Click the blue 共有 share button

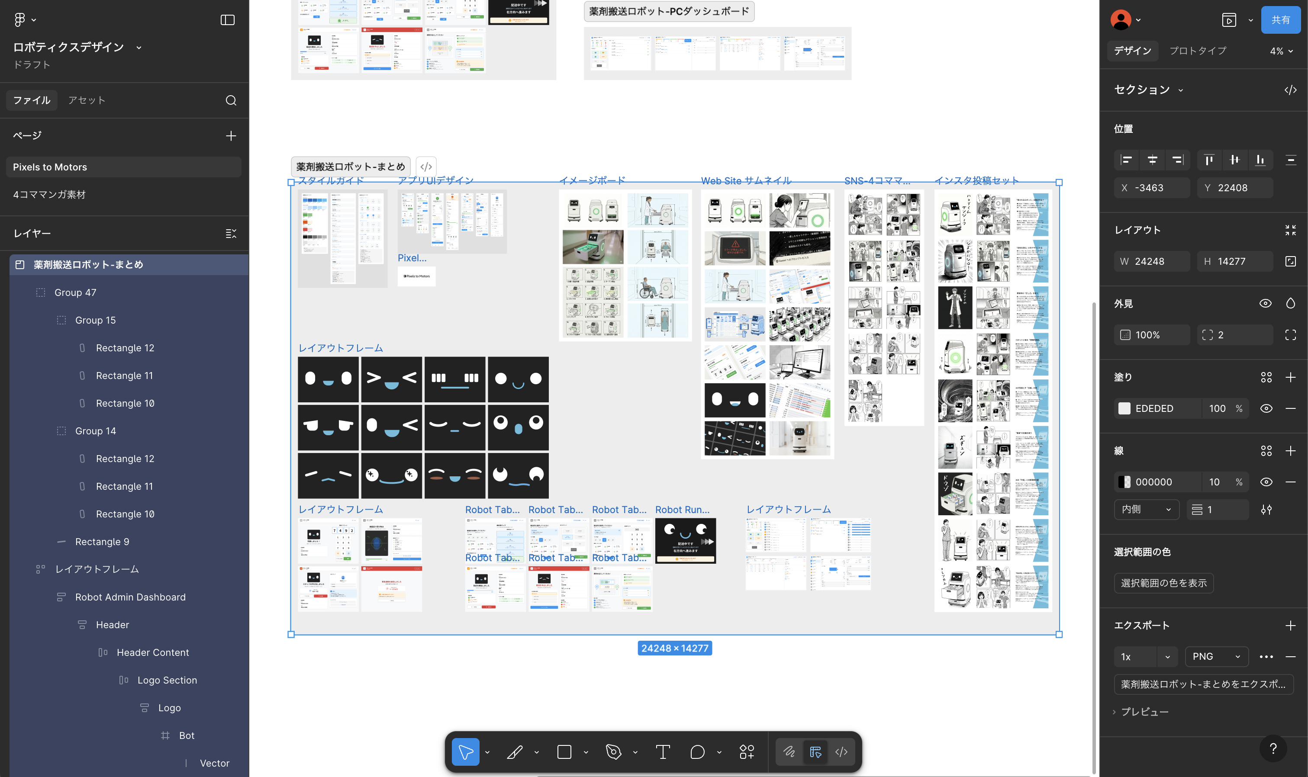tap(1280, 20)
